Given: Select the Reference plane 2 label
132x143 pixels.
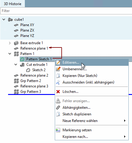Looking at the screenshot, I should click(34, 75).
